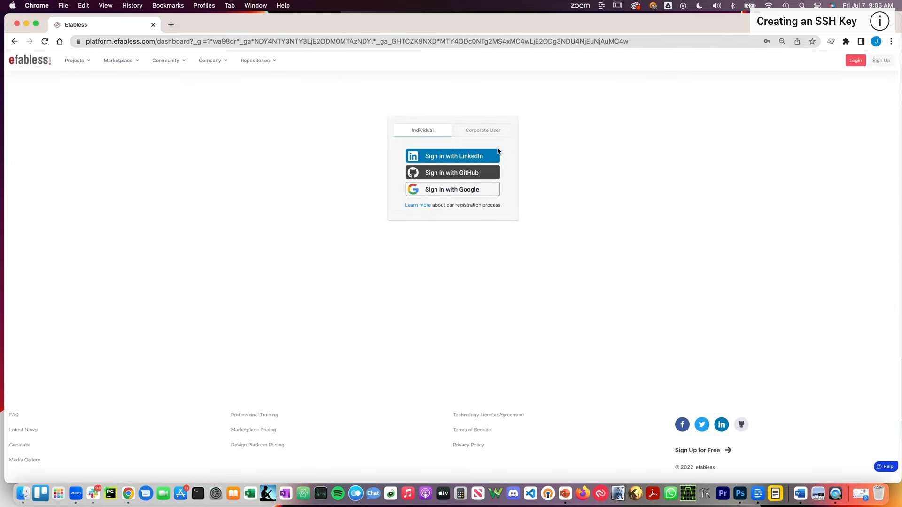Open the Community dropdown

point(169,61)
